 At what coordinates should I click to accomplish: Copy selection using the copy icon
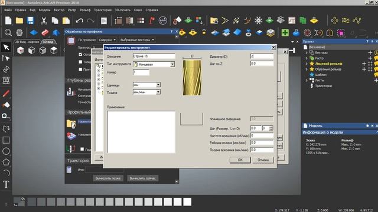click(55, 21)
